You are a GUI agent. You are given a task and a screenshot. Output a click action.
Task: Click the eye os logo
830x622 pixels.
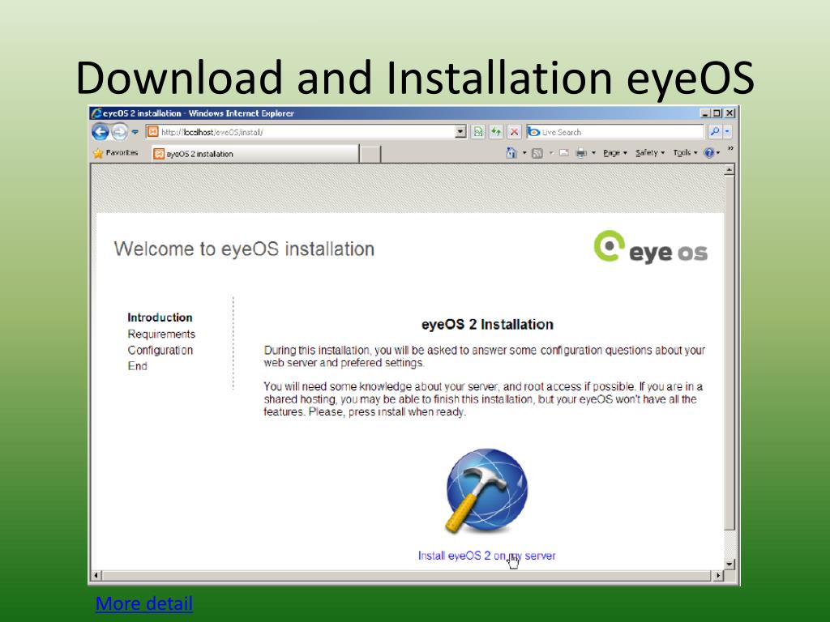651,247
